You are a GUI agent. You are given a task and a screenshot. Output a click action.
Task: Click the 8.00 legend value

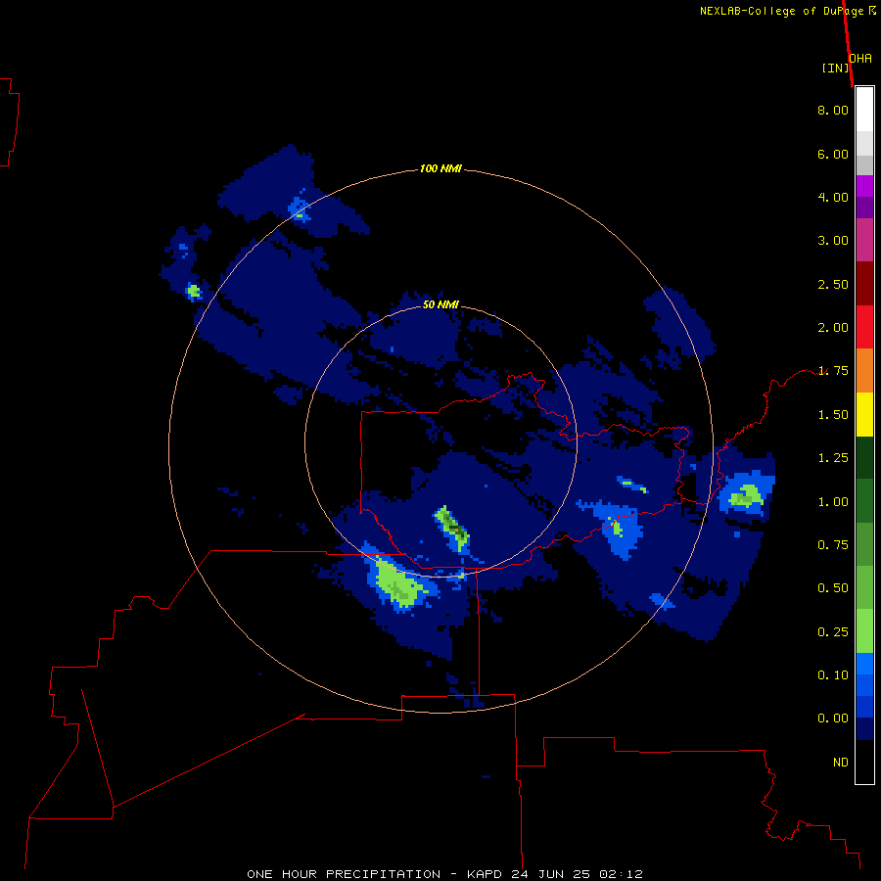coord(833,110)
